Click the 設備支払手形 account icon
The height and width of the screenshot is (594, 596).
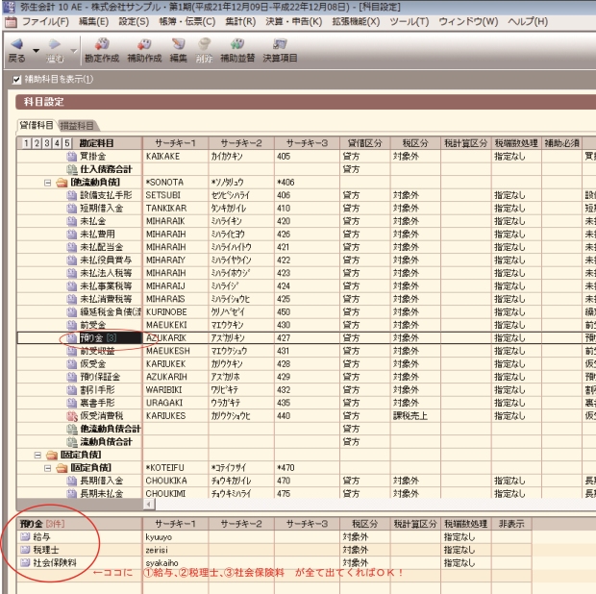71,195
